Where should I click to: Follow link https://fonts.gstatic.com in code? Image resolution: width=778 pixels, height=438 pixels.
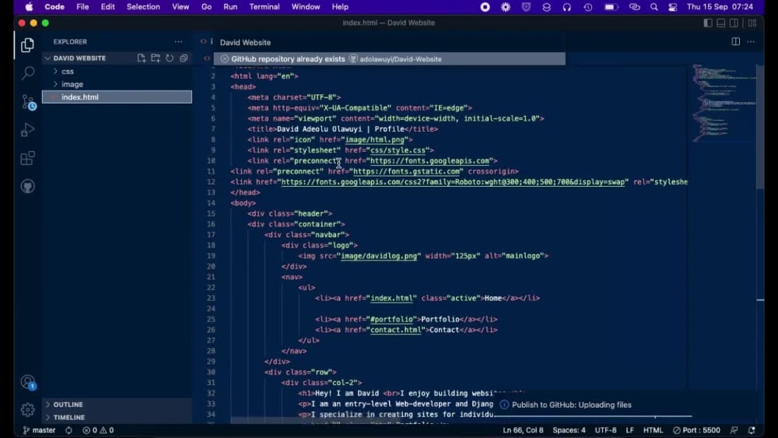coord(406,172)
